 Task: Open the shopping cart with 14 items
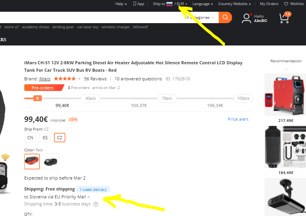(285, 18)
